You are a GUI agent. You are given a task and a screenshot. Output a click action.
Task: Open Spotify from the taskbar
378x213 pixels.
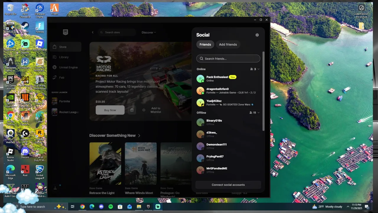point(111,207)
